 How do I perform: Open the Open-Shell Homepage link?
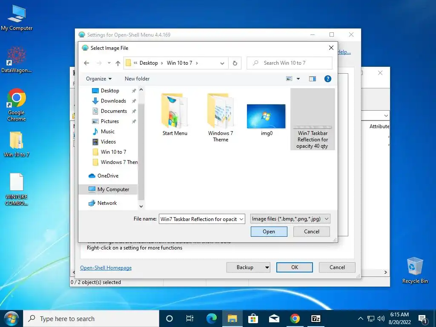[106, 268]
